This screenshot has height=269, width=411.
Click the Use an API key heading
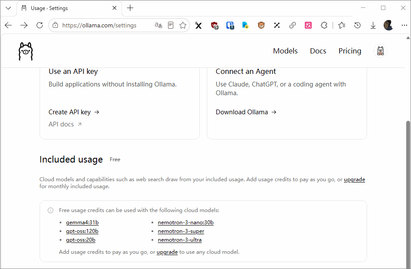click(x=73, y=71)
